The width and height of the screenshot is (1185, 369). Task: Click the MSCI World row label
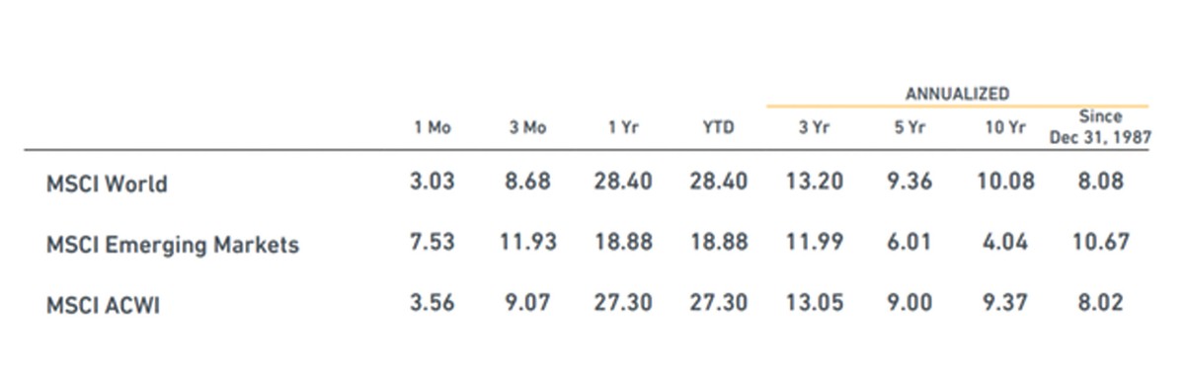(x=107, y=184)
